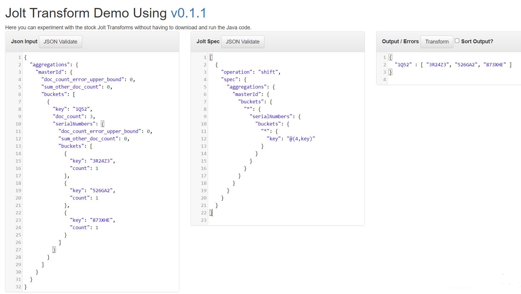Click the "key": "3R24Z3" line in input editor
The height and width of the screenshot is (294, 521).
point(92,161)
